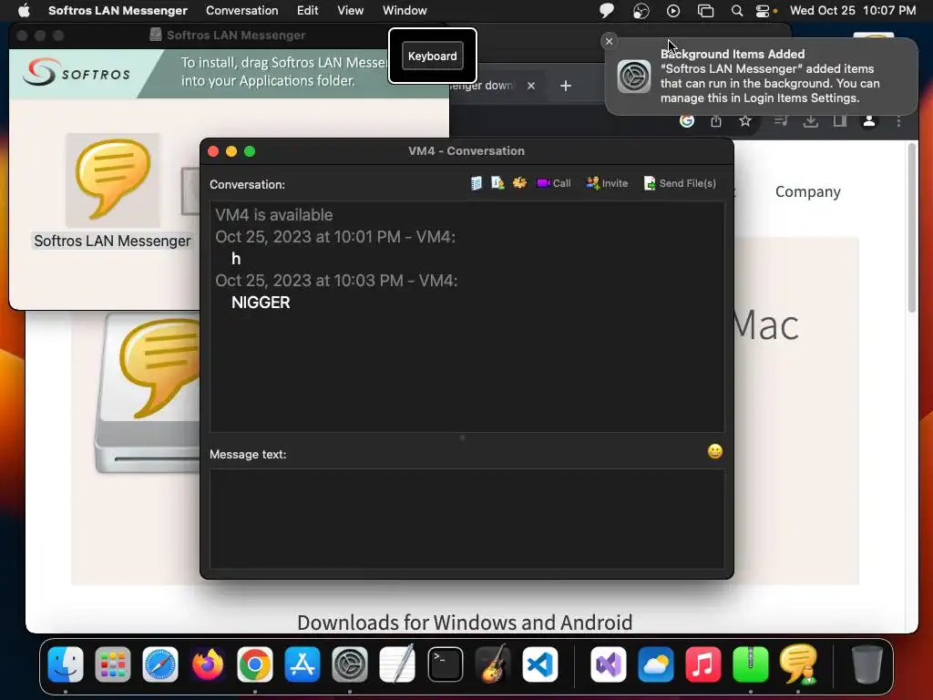Dismiss the Background Items Added notification
The height and width of the screenshot is (700, 933).
[x=609, y=41]
